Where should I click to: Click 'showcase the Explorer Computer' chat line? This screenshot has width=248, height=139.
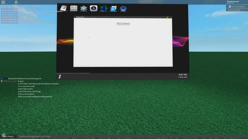pyautogui.click(x=38, y=84)
